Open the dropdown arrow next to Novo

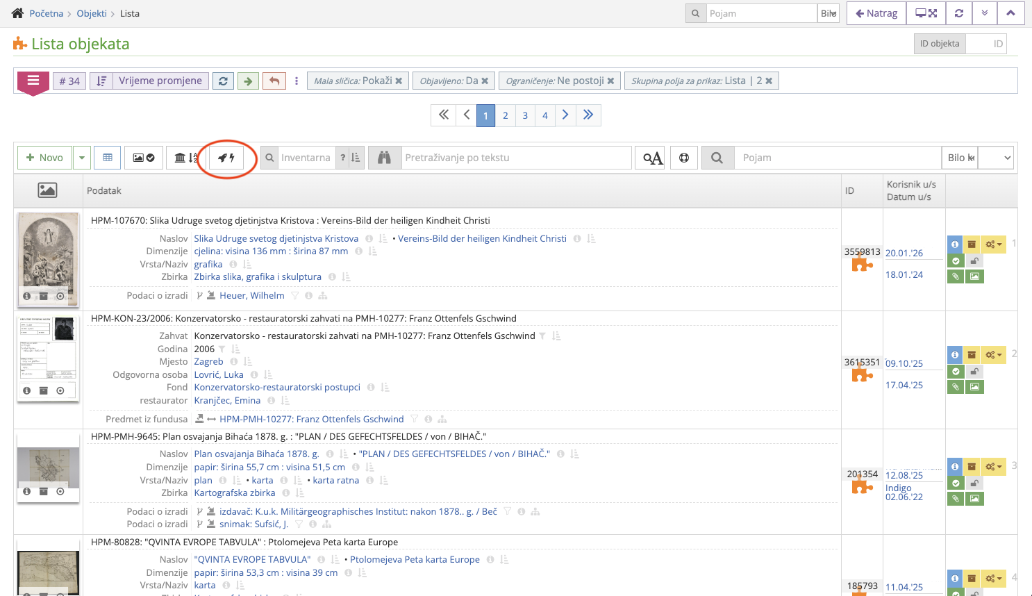pos(82,158)
